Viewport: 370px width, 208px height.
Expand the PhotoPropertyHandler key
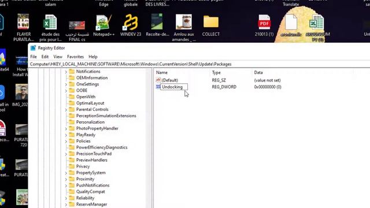tap(66, 128)
